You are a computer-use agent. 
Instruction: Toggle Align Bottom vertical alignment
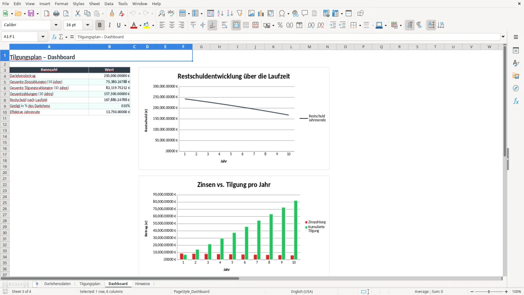pyautogui.click(x=212, y=25)
